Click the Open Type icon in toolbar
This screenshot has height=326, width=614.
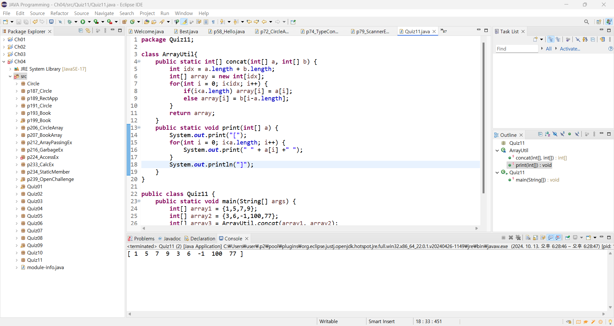click(x=146, y=22)
